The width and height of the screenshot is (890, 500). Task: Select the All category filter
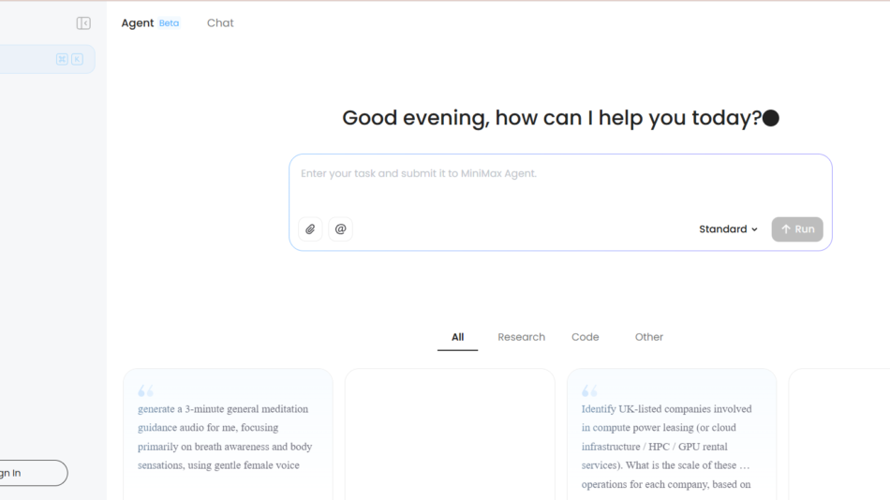coord(457,337)
